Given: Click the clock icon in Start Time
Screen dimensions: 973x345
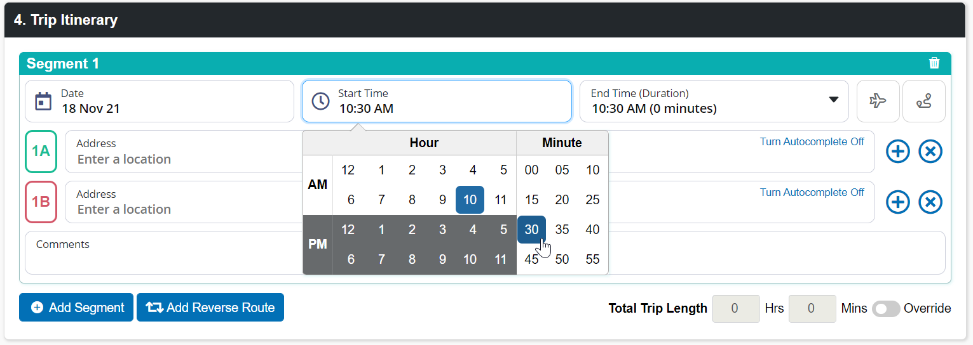Looking at the screenshot, I should 320,101.
